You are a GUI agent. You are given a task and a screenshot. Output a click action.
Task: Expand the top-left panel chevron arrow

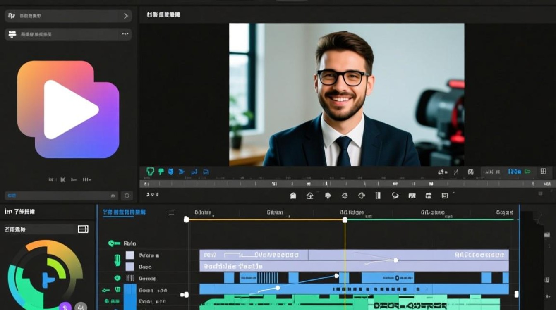[x=126, y=16]
